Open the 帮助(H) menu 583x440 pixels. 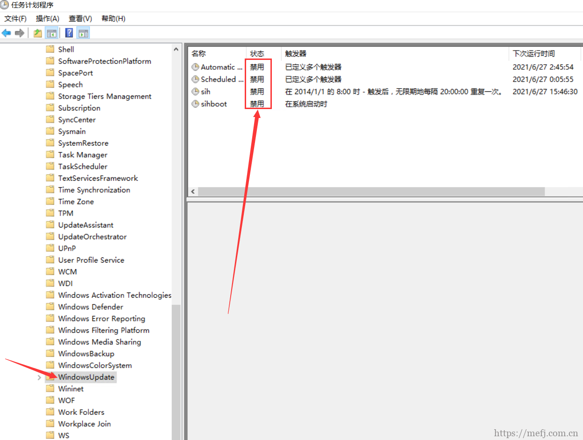click(x=113, y=19)
